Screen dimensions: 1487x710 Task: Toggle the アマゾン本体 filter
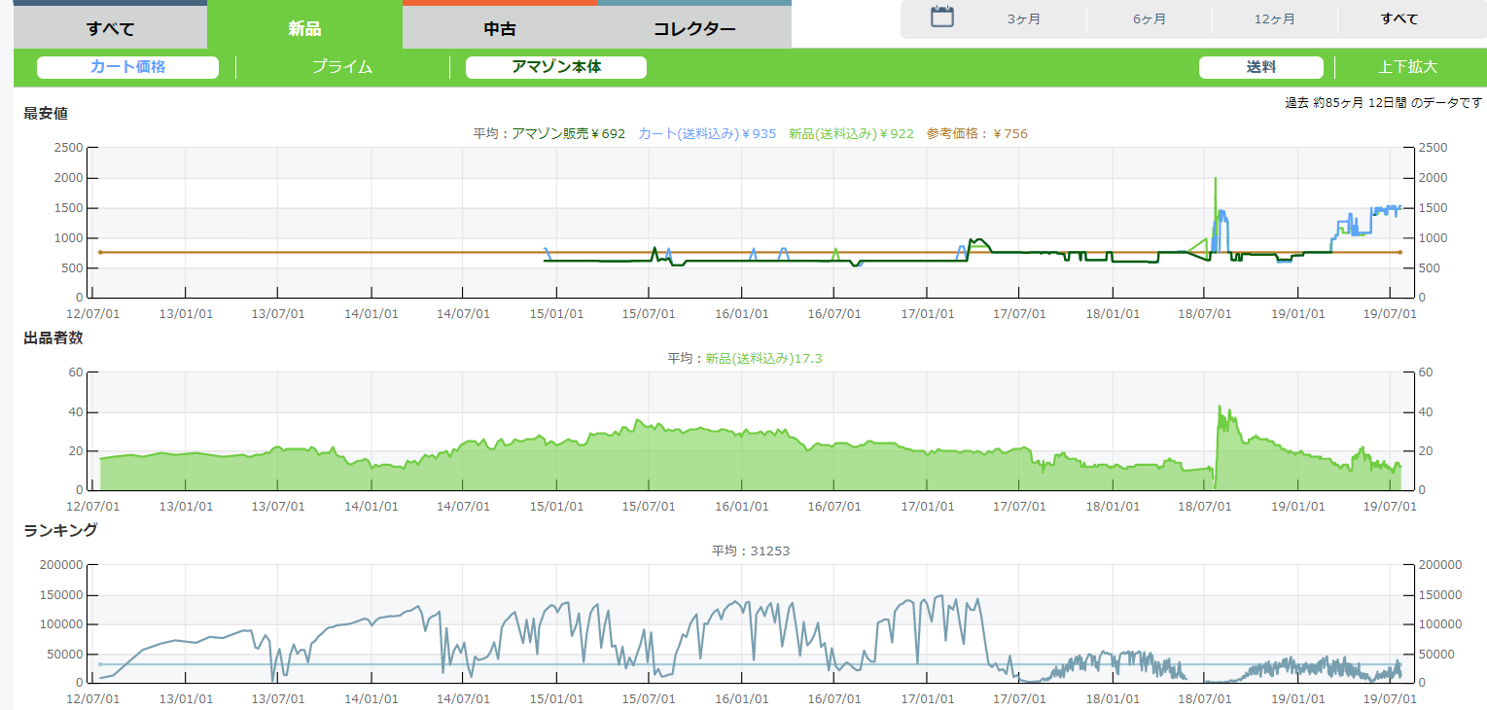click(x=556, y=67)
